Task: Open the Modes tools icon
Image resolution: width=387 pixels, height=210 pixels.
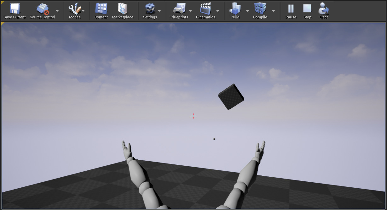Action: coord(74,9)
